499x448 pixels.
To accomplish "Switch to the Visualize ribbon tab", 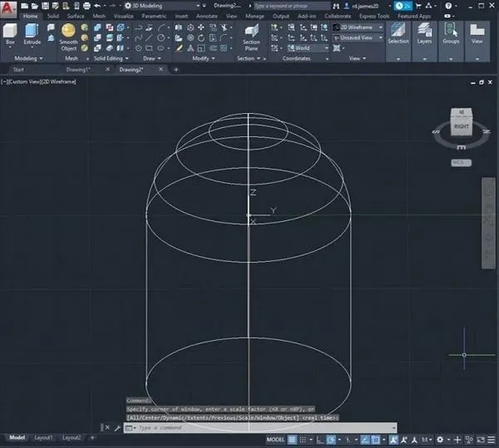I will pyautogui.click(x=123, y=16).
